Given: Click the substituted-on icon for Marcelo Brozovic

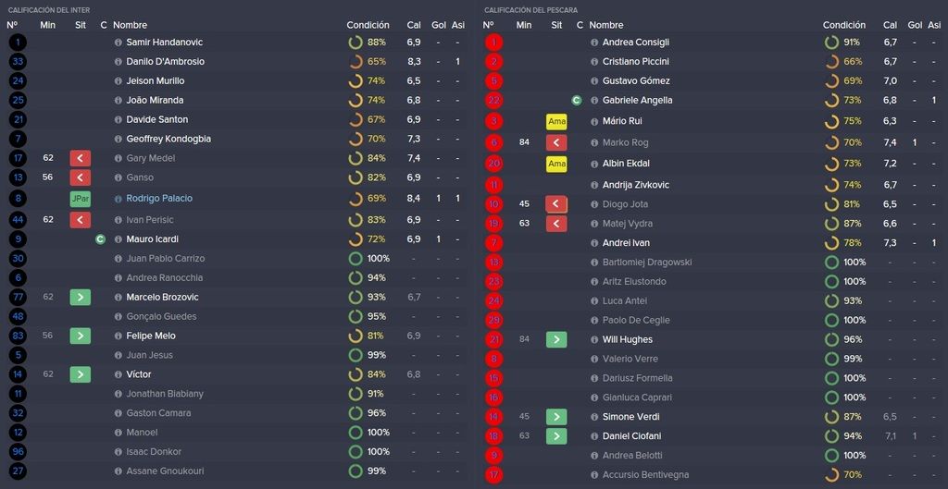Looking at the screenshot, I should [81, 297].
